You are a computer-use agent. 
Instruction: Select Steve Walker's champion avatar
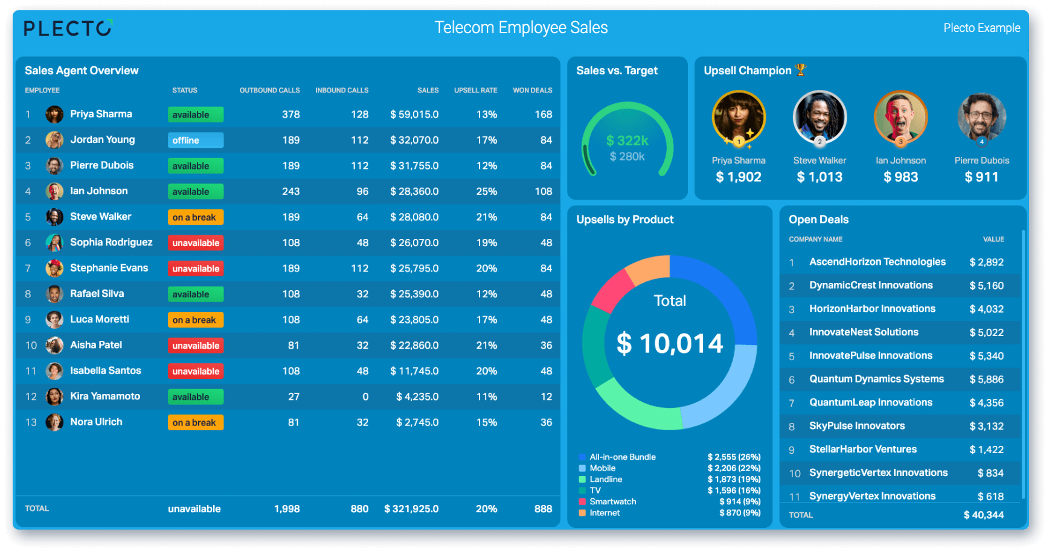820,118
